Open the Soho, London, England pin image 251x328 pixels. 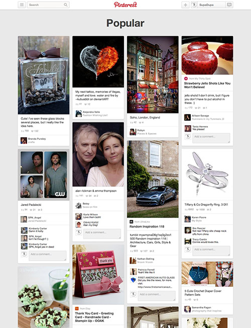point(153,75)
